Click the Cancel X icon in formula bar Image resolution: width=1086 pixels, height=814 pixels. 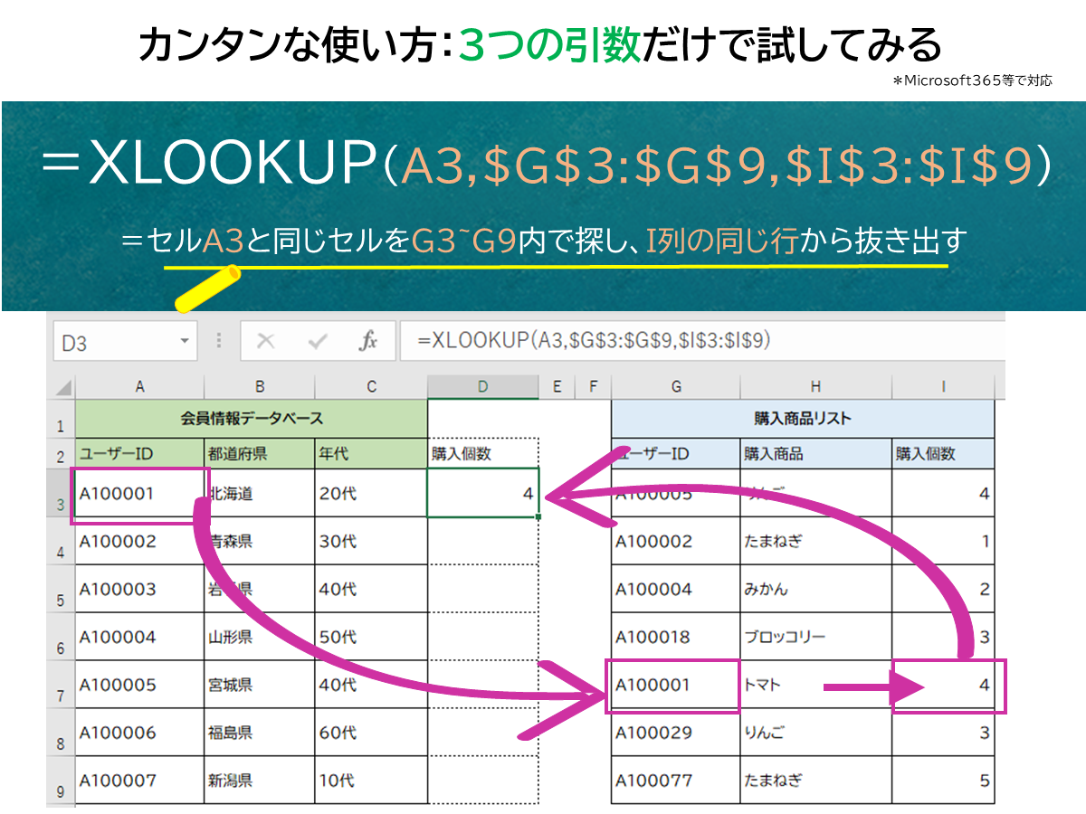[x=266, y=341]
